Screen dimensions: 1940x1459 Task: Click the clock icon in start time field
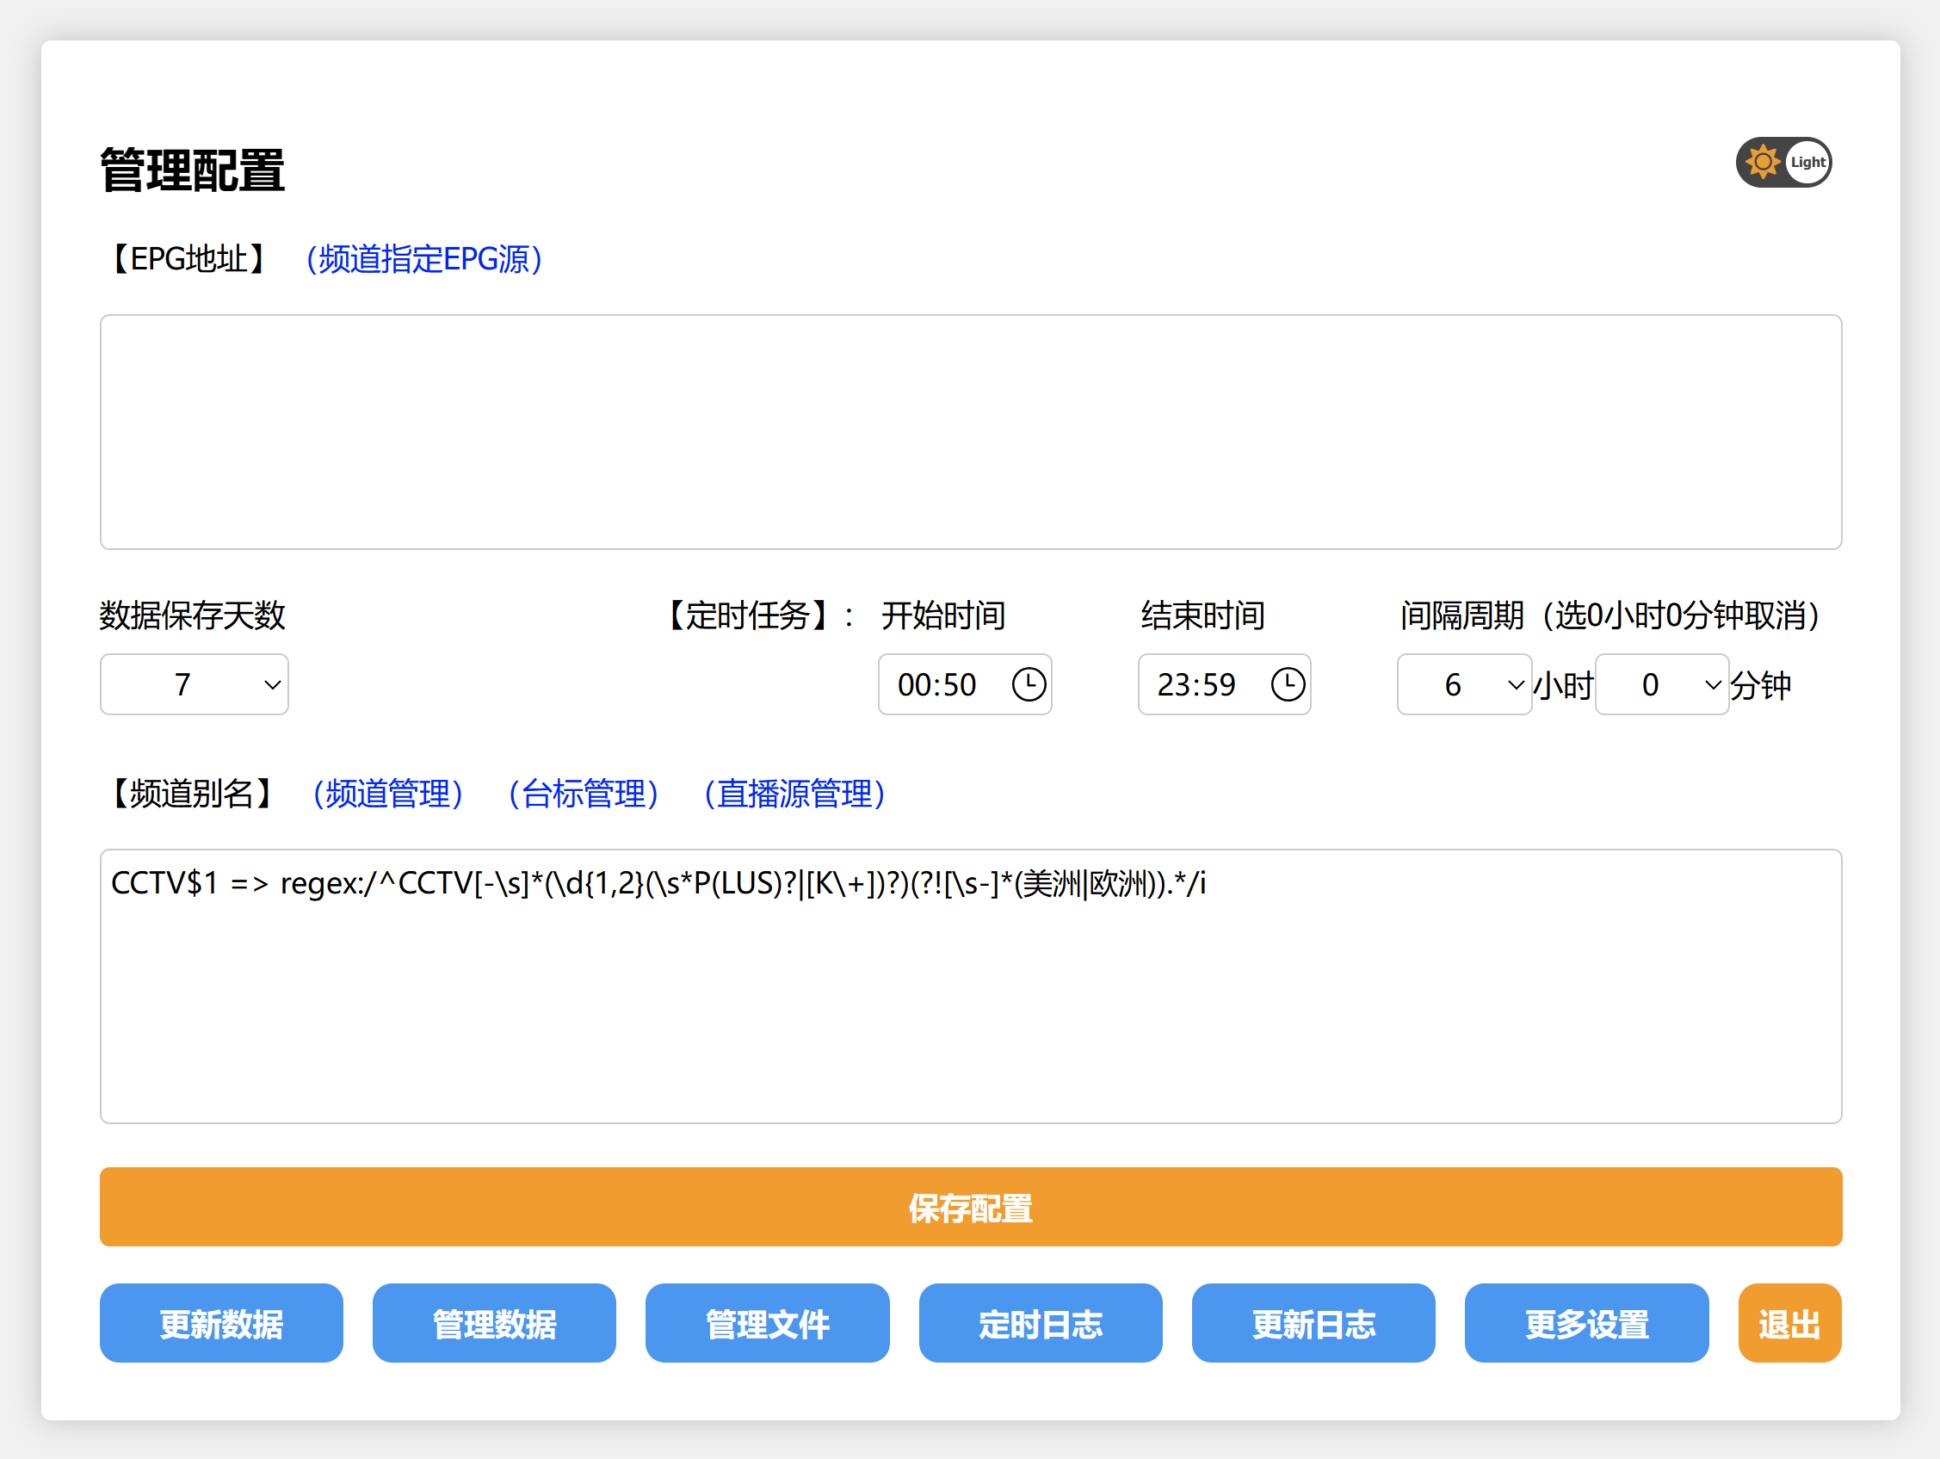[x=1028, y=684]
